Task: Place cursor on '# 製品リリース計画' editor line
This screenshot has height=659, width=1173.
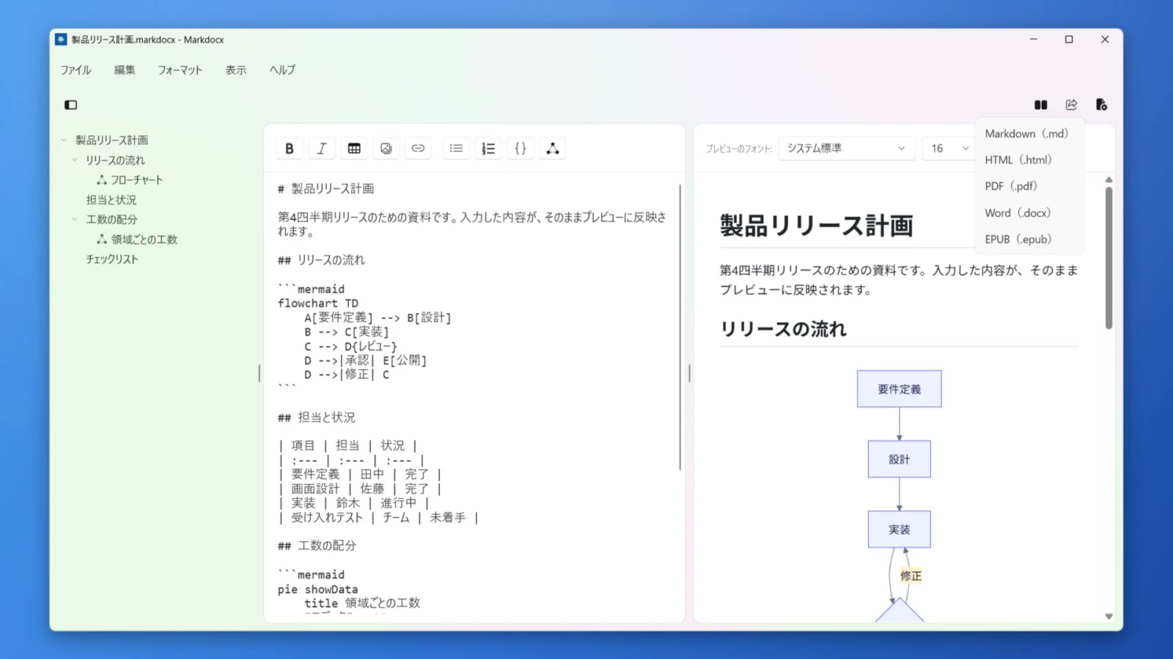Action: click(x=326, y=189)
